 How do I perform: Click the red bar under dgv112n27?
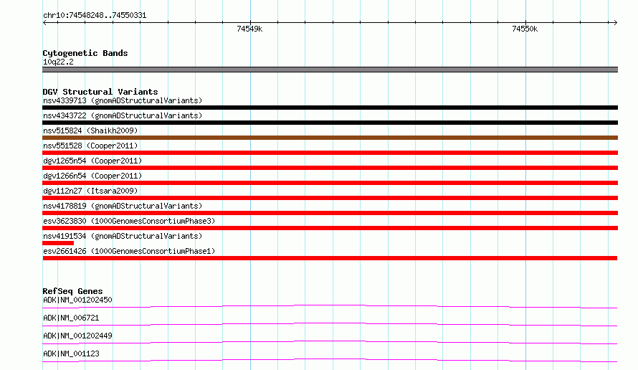tap(330, 198)
